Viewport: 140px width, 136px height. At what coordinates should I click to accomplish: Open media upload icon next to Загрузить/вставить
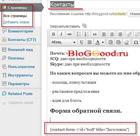[x=84, y=26]
